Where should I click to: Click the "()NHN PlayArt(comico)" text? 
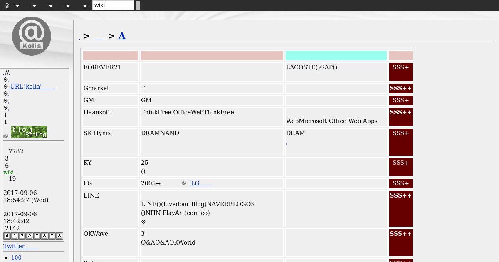(175, 213)
